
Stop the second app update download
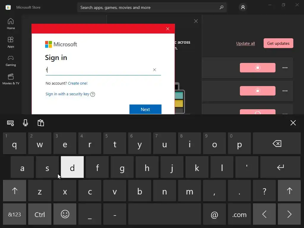257,91
